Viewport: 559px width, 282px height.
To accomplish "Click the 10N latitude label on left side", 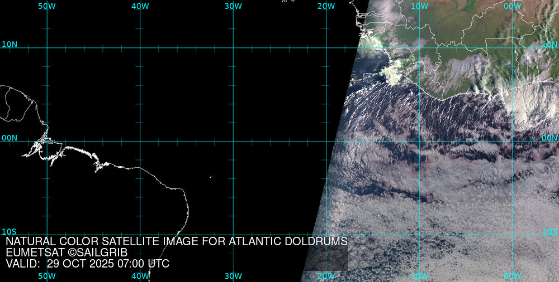I will click(9, 44).
